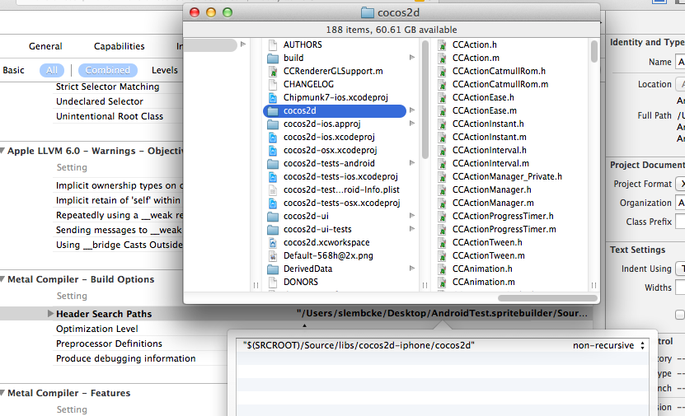This screenshot has height=416, width=685.
Task: Click the build folder icon
Action: pos(273,58)
